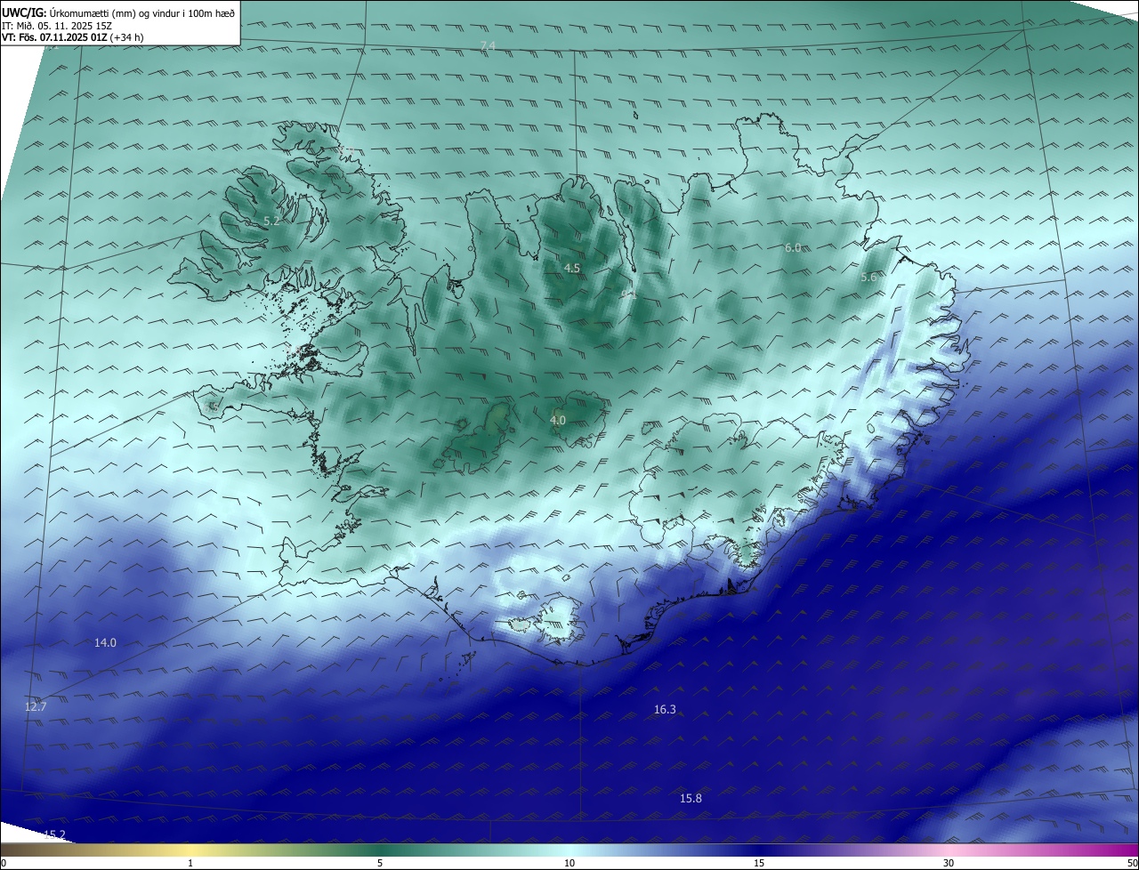Click the 5.2 value over the Westfjords

pyautogui.click(x=272, y=221)
